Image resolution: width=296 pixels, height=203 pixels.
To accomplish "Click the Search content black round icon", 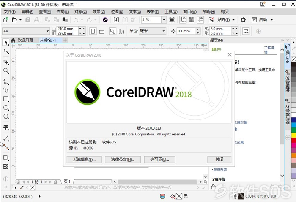I will 105,19.
